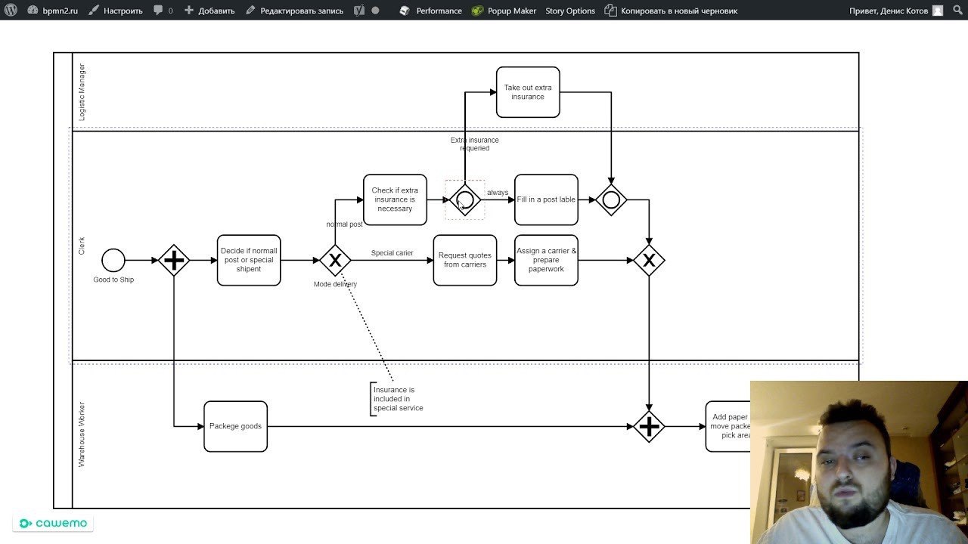Select the highlighted inclusive gateway after insurance check
This screenshot has height=544, width=968.
point(465,199)
